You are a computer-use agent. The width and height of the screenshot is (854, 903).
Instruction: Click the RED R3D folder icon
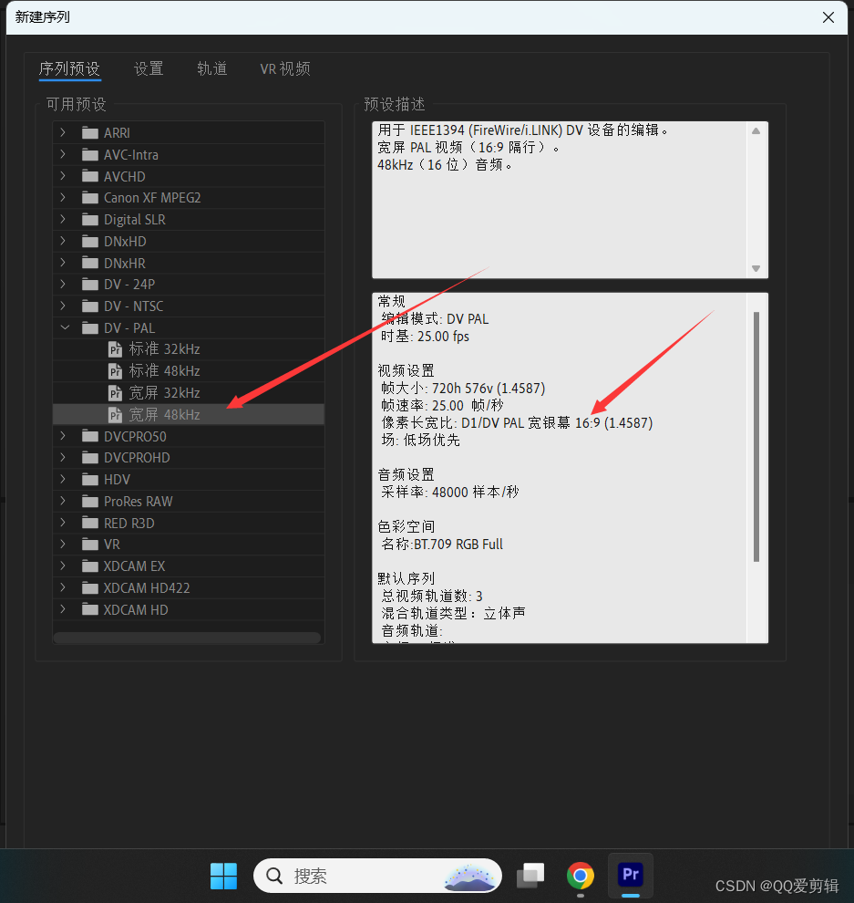89,523
